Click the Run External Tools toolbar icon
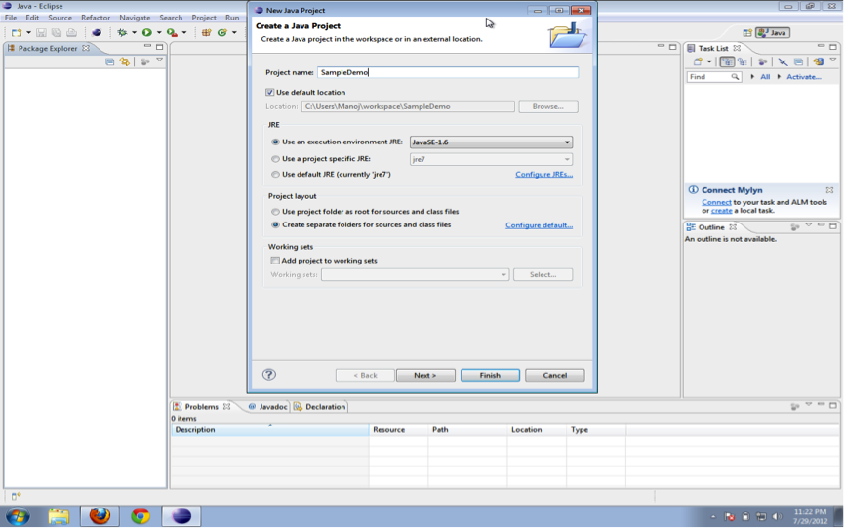844x528 pixels. tap(172, 33)
